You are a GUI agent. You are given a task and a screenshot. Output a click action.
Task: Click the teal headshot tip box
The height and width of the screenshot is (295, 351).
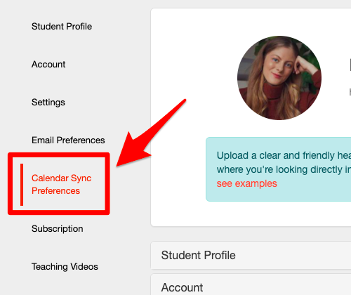279,169
